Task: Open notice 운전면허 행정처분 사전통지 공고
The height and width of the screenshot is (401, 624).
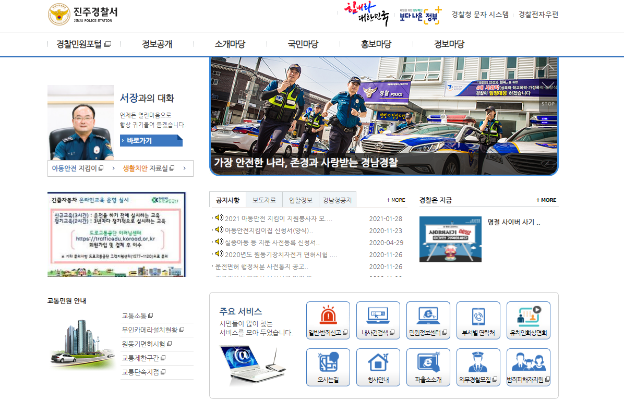Action: (262, 266)
